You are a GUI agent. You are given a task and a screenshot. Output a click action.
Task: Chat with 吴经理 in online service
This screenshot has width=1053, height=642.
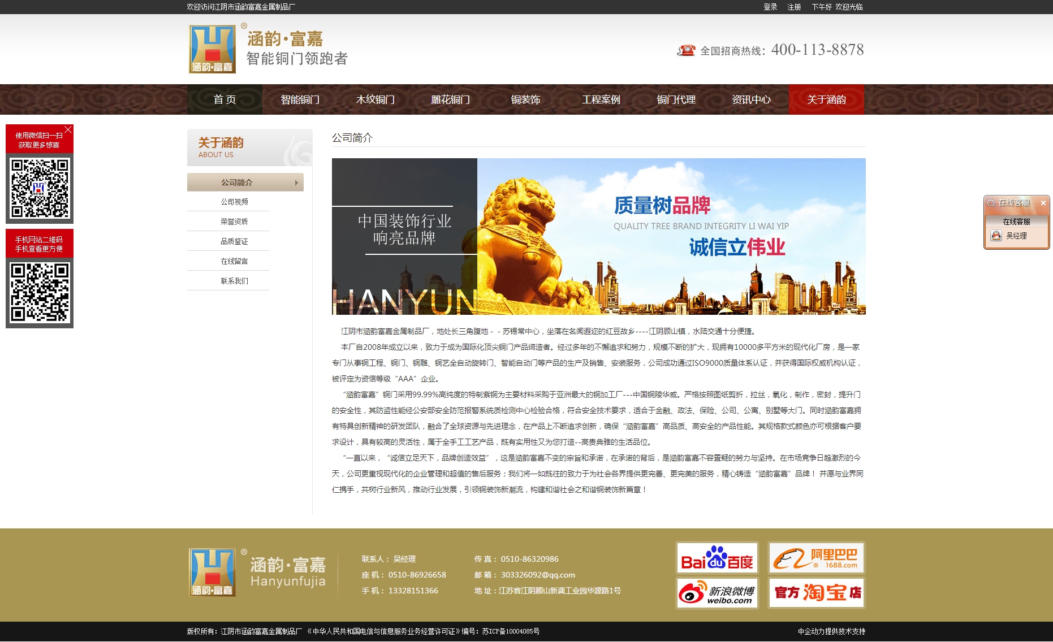(1016, 236)
